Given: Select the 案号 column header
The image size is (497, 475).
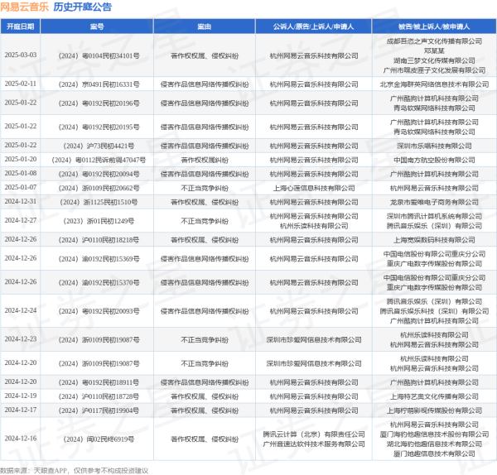Looking at the screenshot, I should (97, 26).
